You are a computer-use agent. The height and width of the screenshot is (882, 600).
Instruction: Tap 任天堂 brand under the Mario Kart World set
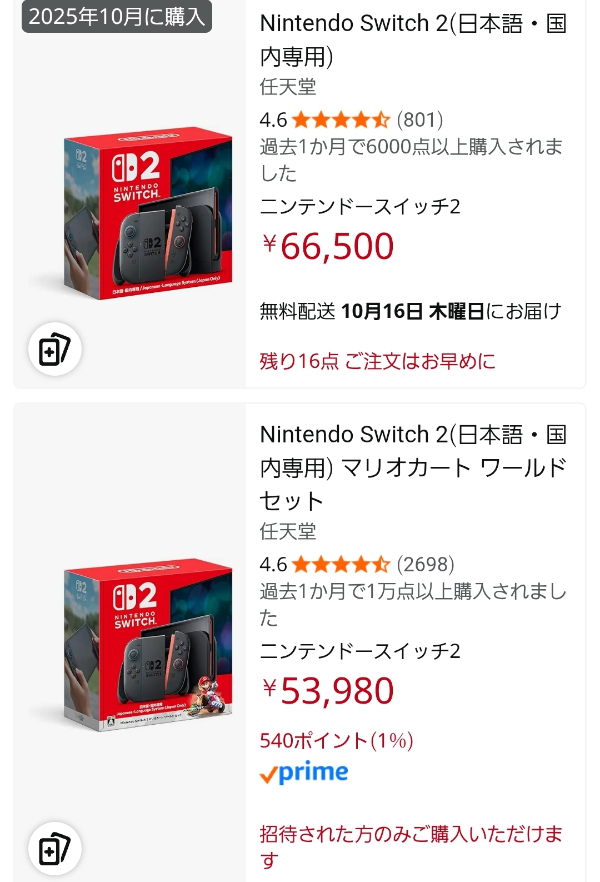tap(288, 531)
